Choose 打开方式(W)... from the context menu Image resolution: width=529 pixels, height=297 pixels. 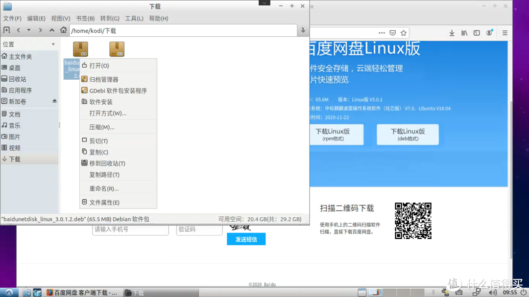[118, 114]
